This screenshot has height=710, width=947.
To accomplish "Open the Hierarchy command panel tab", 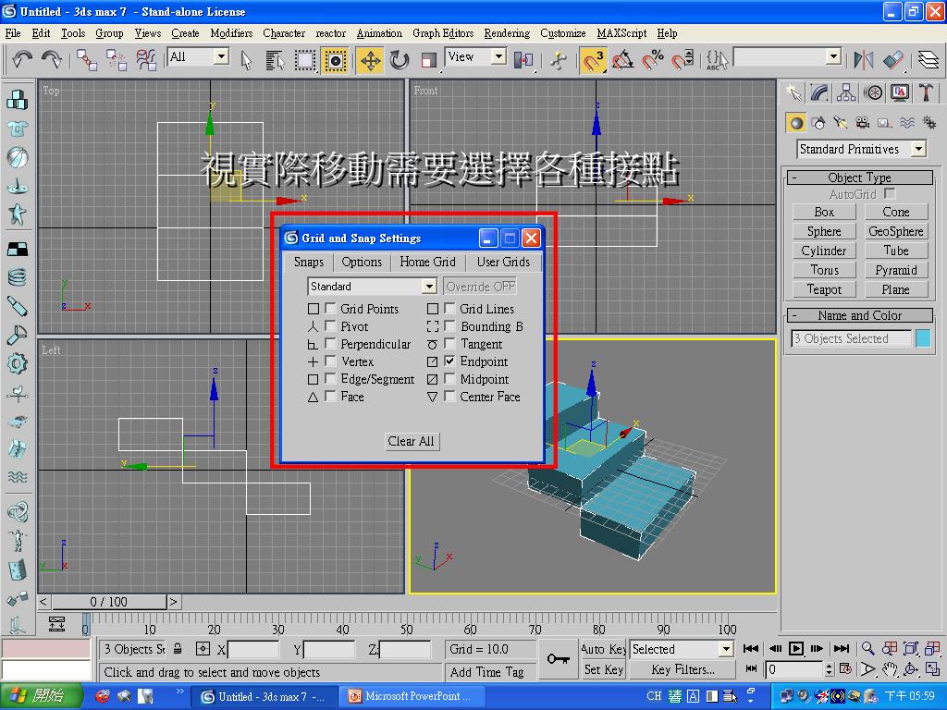I will point(846,92).
